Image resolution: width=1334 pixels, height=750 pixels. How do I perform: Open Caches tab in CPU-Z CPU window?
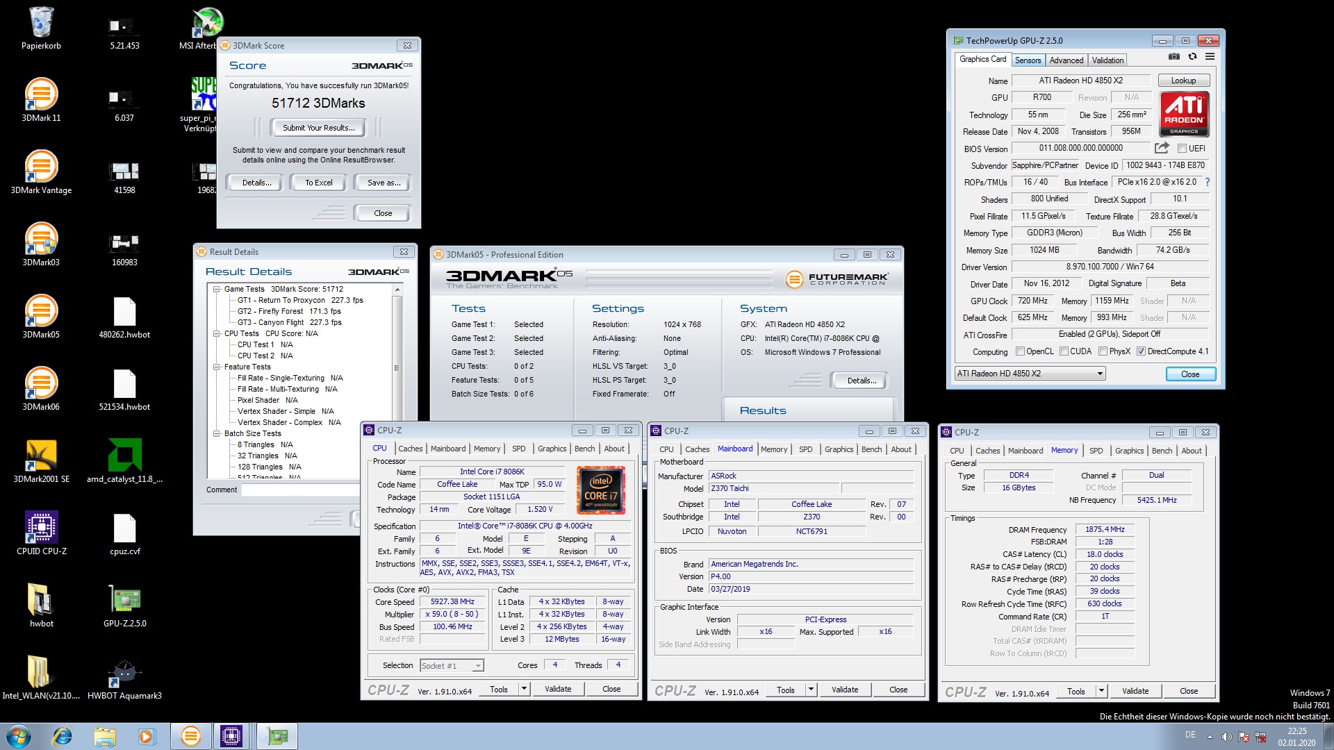tap(410, 449)
